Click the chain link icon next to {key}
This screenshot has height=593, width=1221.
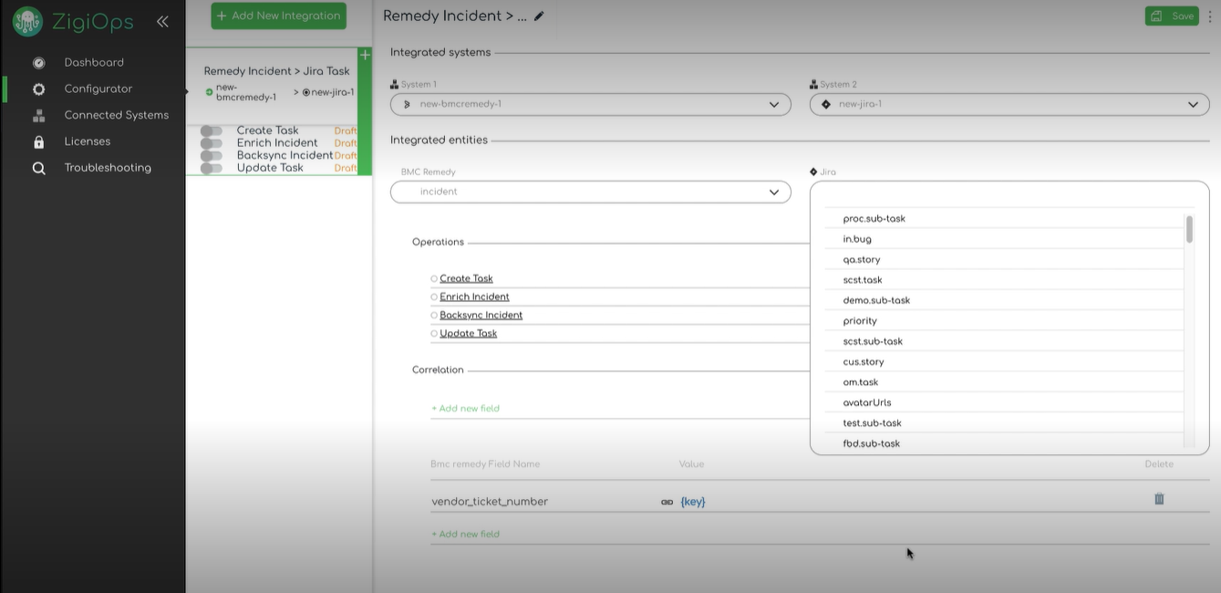(667, 501)
